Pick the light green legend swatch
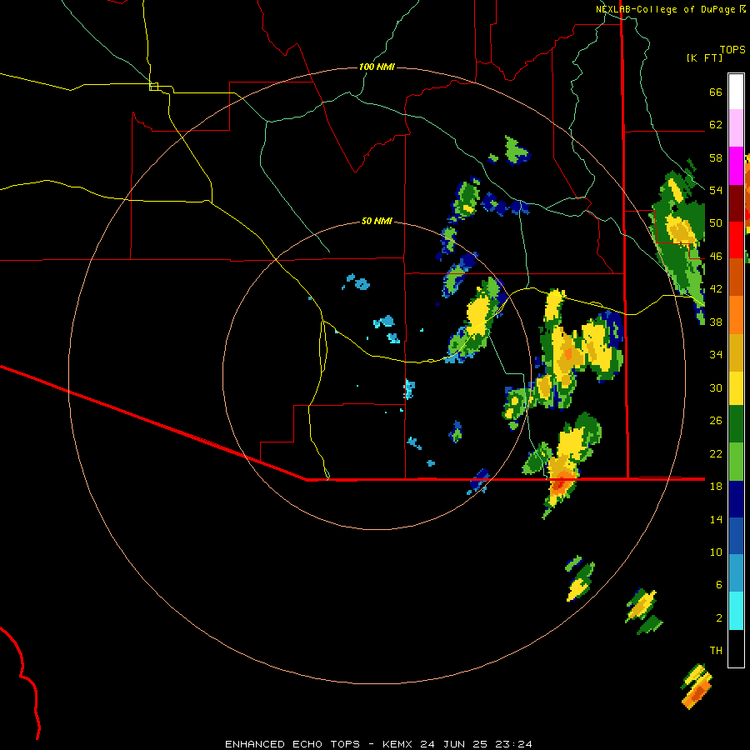This screenshot has width=750, height=750. 736,462
